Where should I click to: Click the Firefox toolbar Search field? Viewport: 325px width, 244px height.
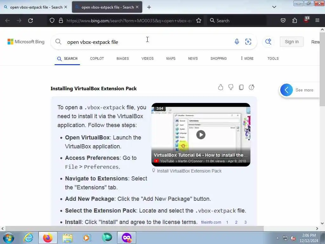point(237,21)
